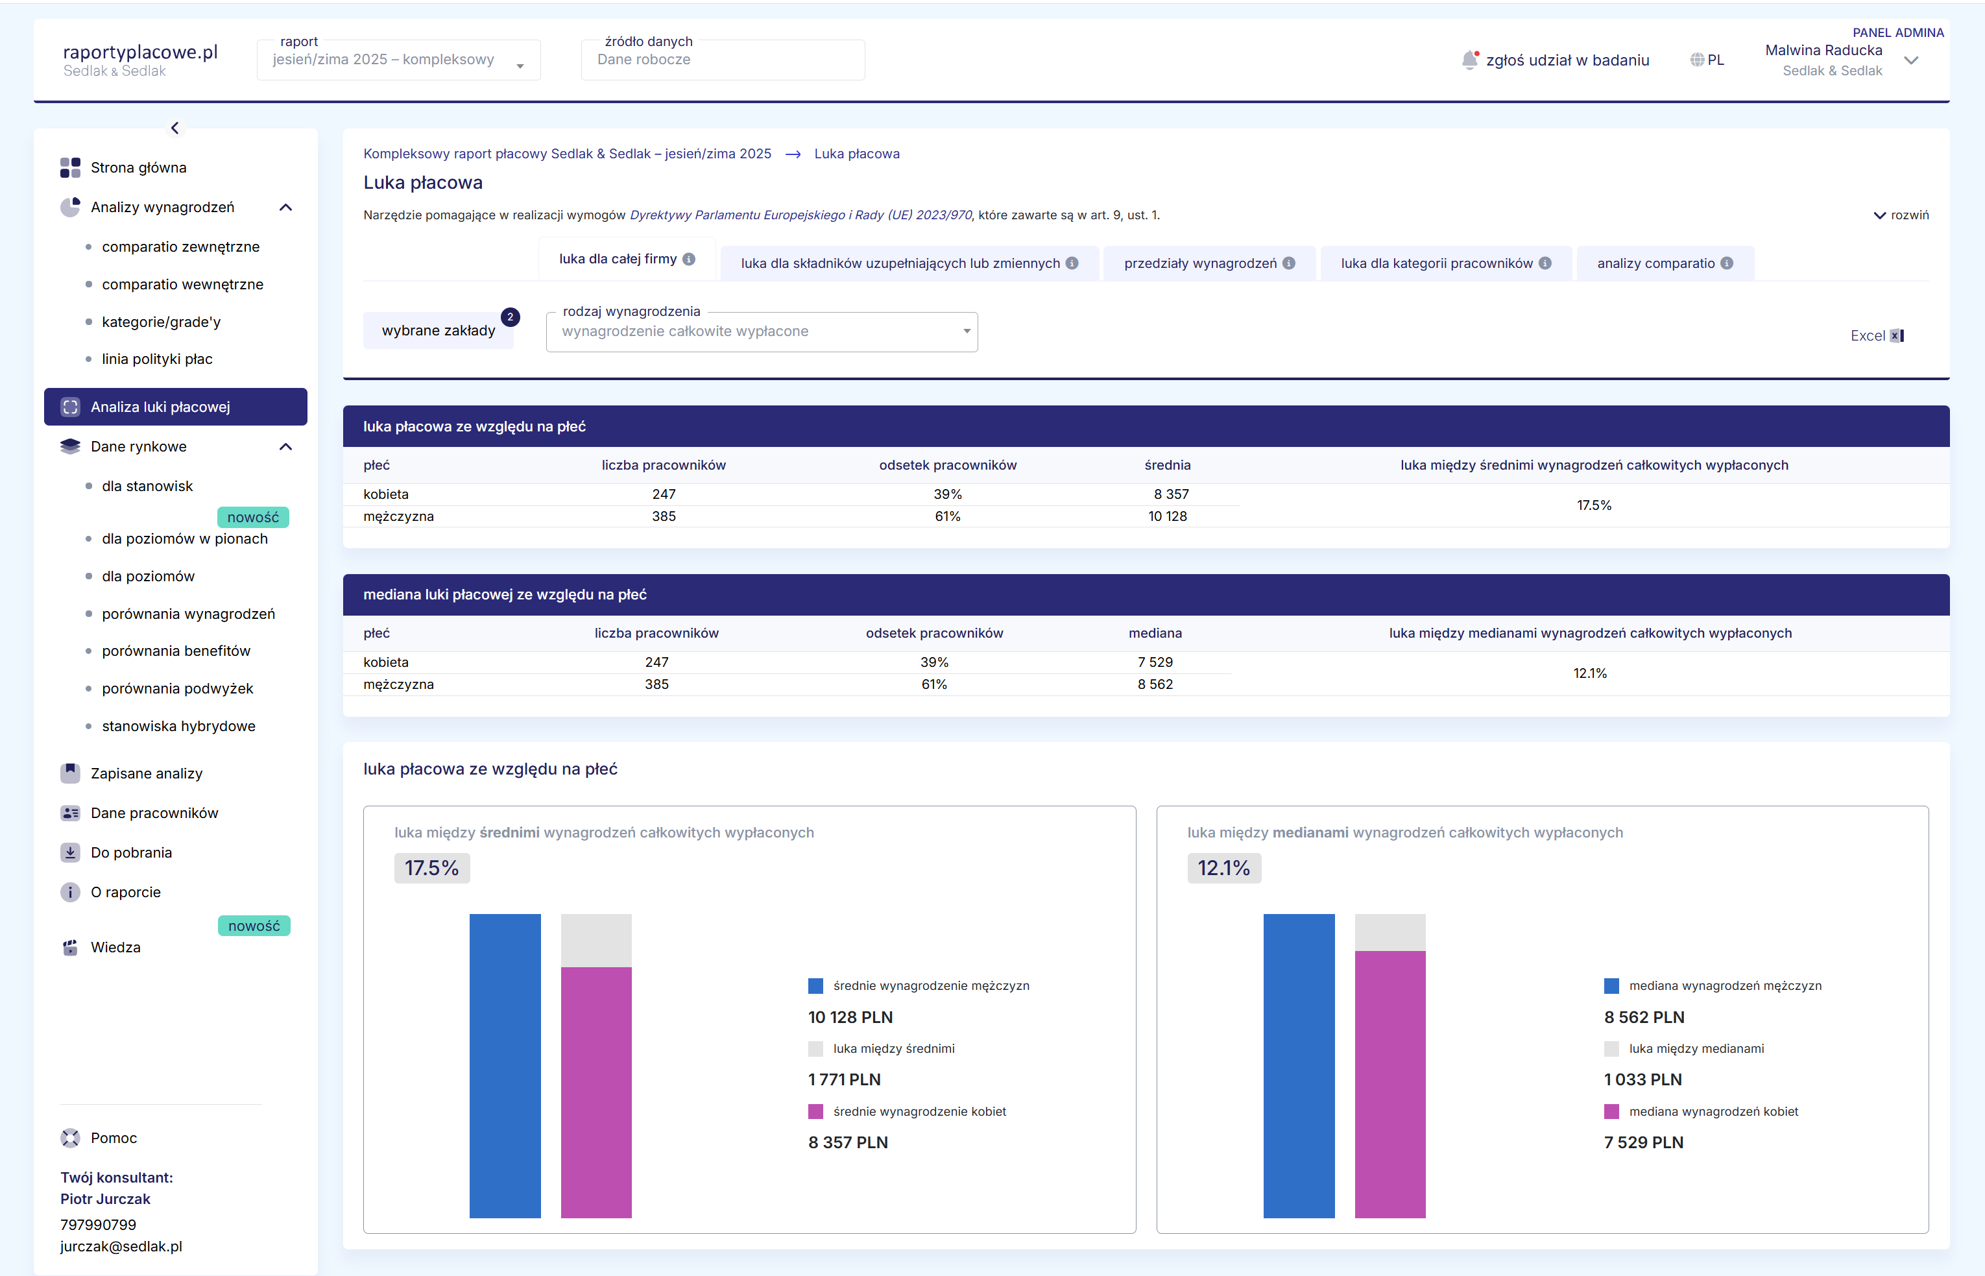
Task: Expand the description with rozwiń
Action: (x=1901, y=215)
